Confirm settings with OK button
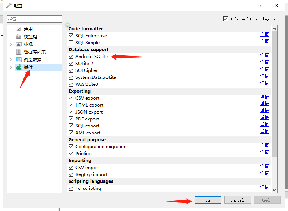288x211 pixels. point(208,200)
